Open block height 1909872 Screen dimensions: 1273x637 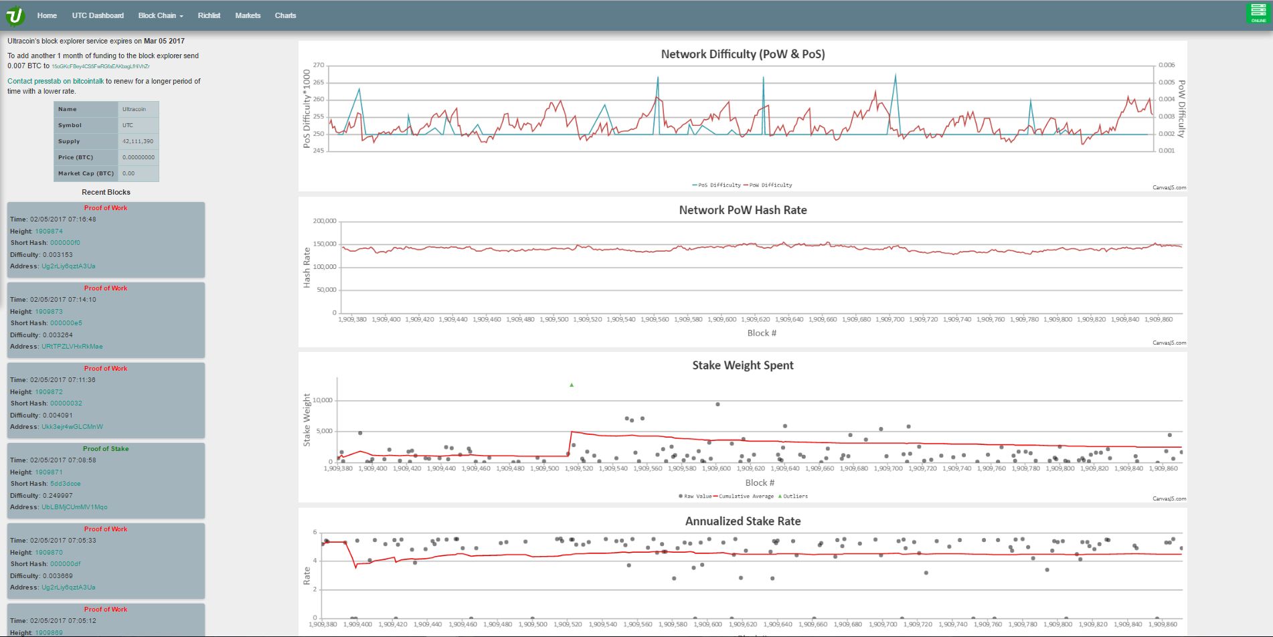pos(49,392)
